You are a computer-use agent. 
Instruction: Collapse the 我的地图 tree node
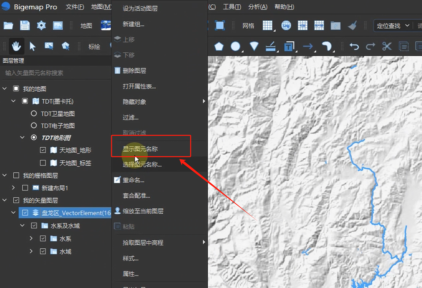click(x=5, y=89)
